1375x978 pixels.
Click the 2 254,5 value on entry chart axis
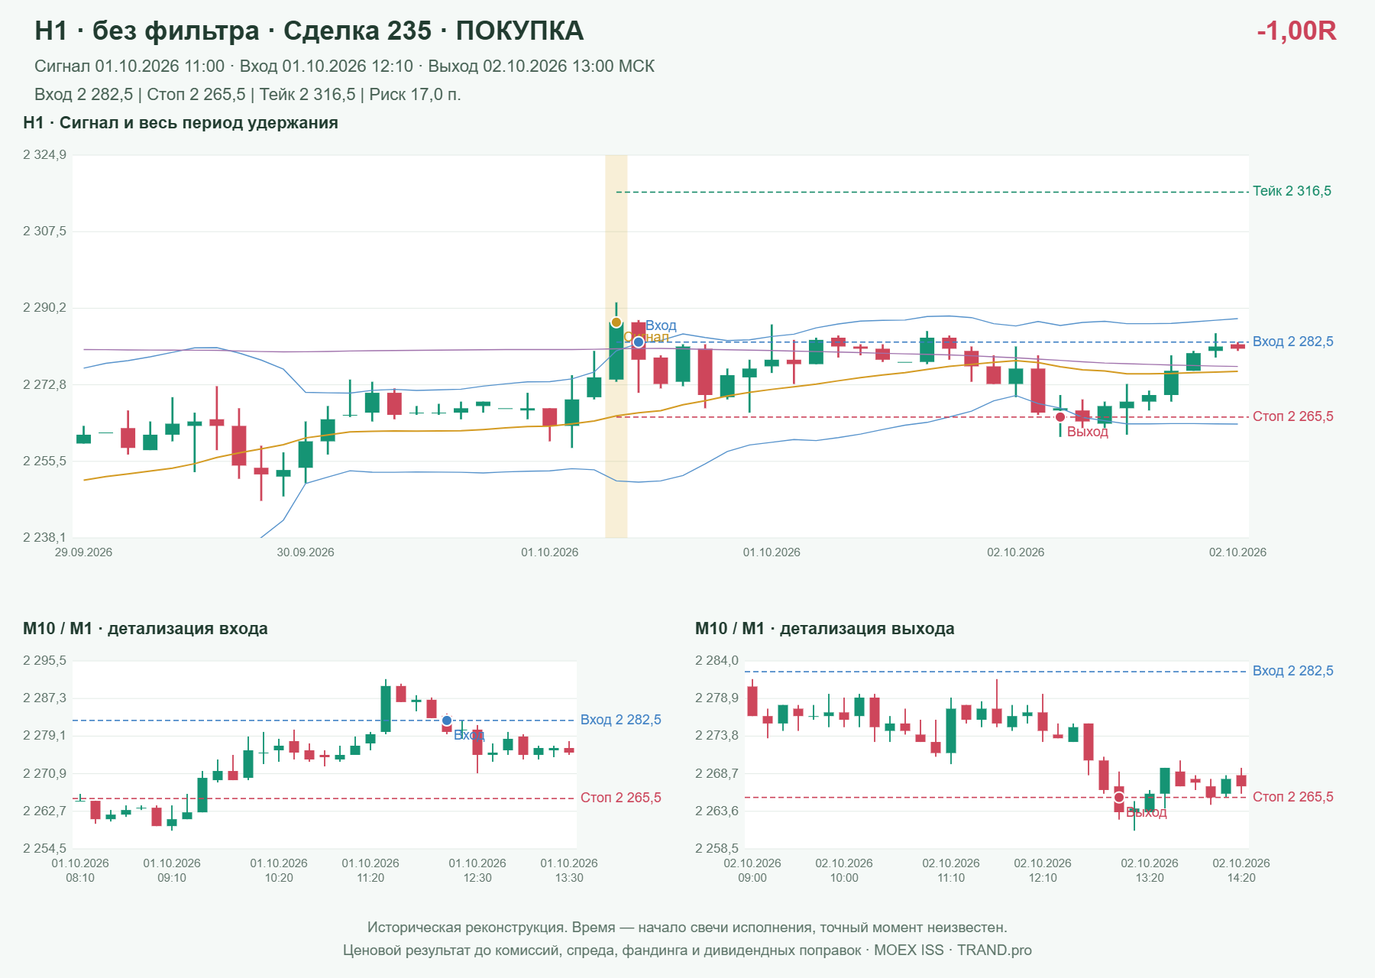point(44,848)
